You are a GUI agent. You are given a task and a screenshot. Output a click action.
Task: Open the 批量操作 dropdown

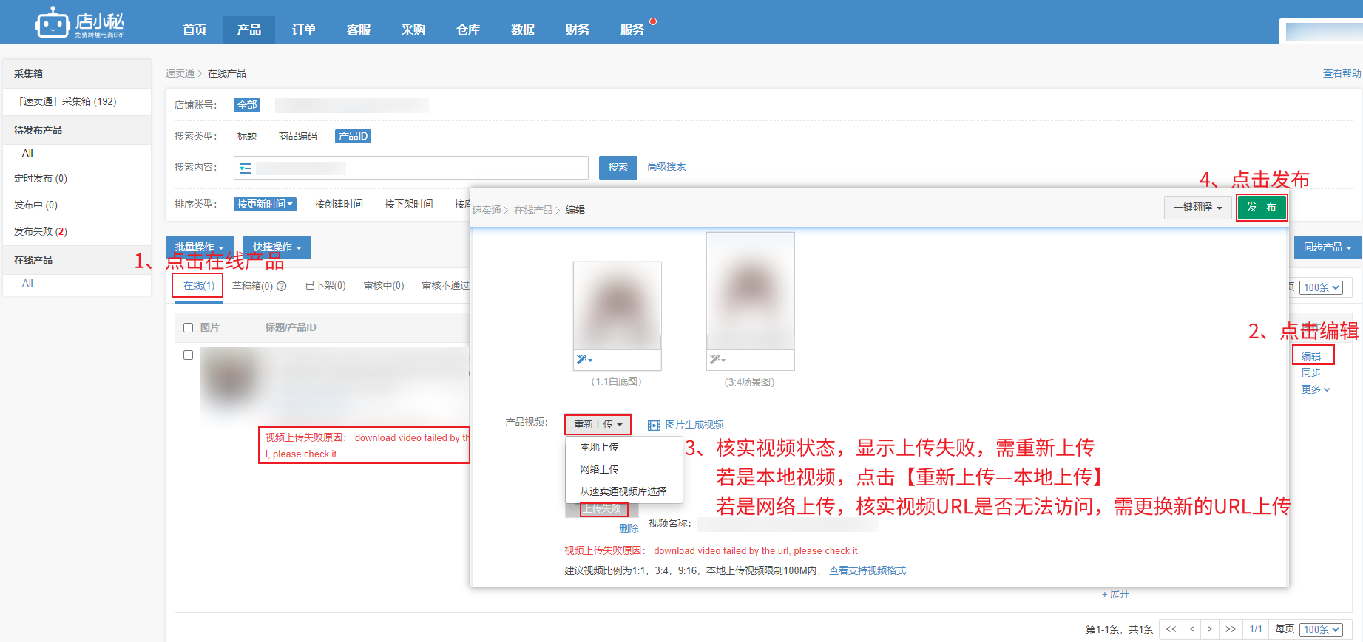point(200,247)
